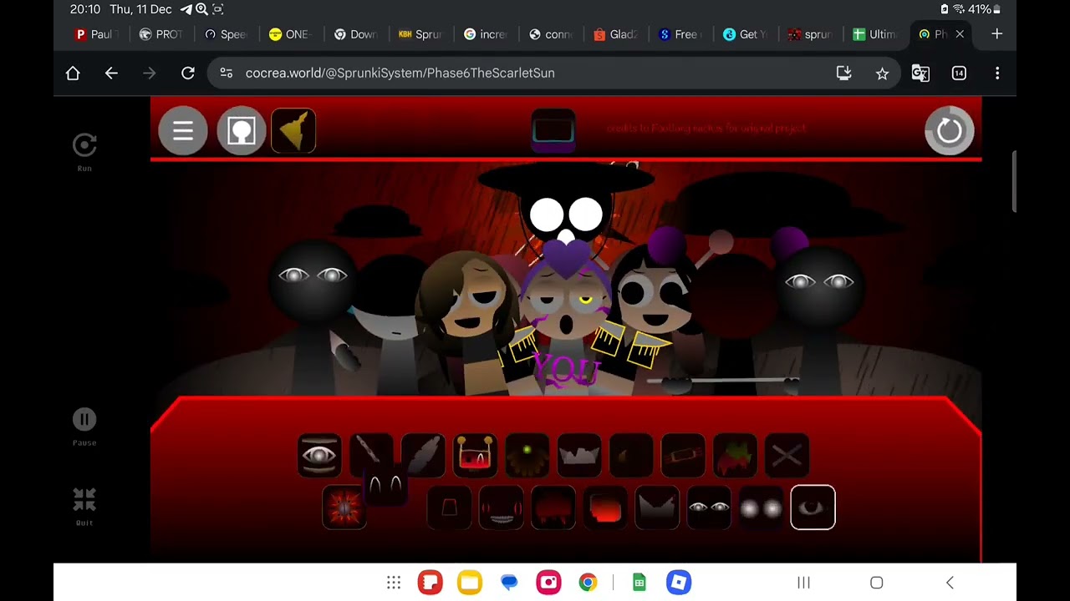Open tab switcher showing 14 tabs

click(959, 73)
